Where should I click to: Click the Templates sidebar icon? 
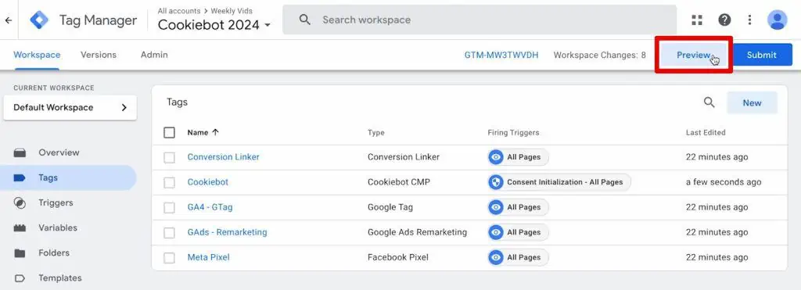click(20, 277)
